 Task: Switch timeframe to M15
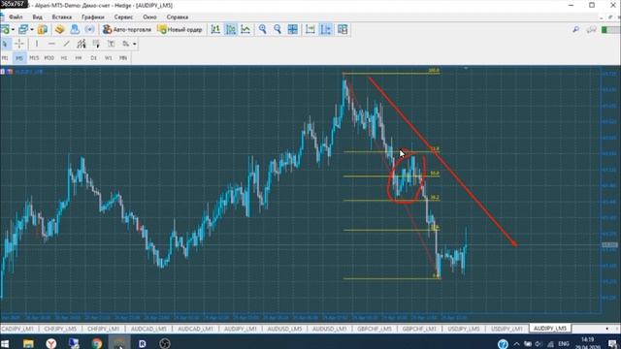pos(34,58)
